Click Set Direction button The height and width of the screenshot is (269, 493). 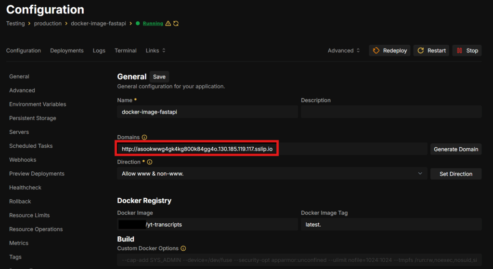point(456,174)
